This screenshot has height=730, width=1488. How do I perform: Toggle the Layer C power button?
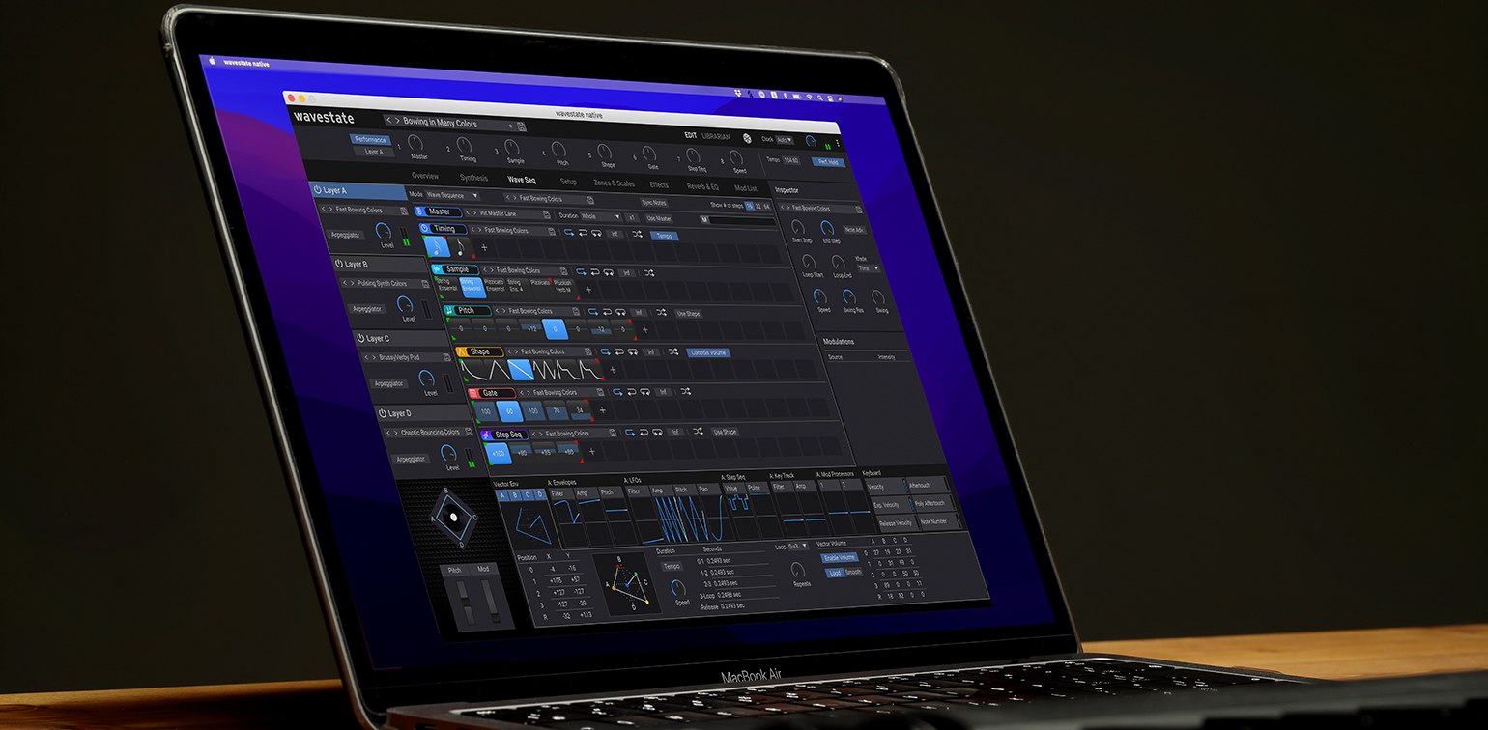tap(359, 338)
